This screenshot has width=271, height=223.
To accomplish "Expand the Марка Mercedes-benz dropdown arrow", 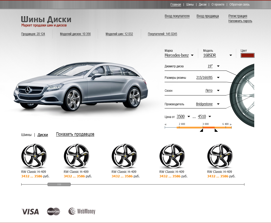I will pyautogui.click(x=192, y=55).
